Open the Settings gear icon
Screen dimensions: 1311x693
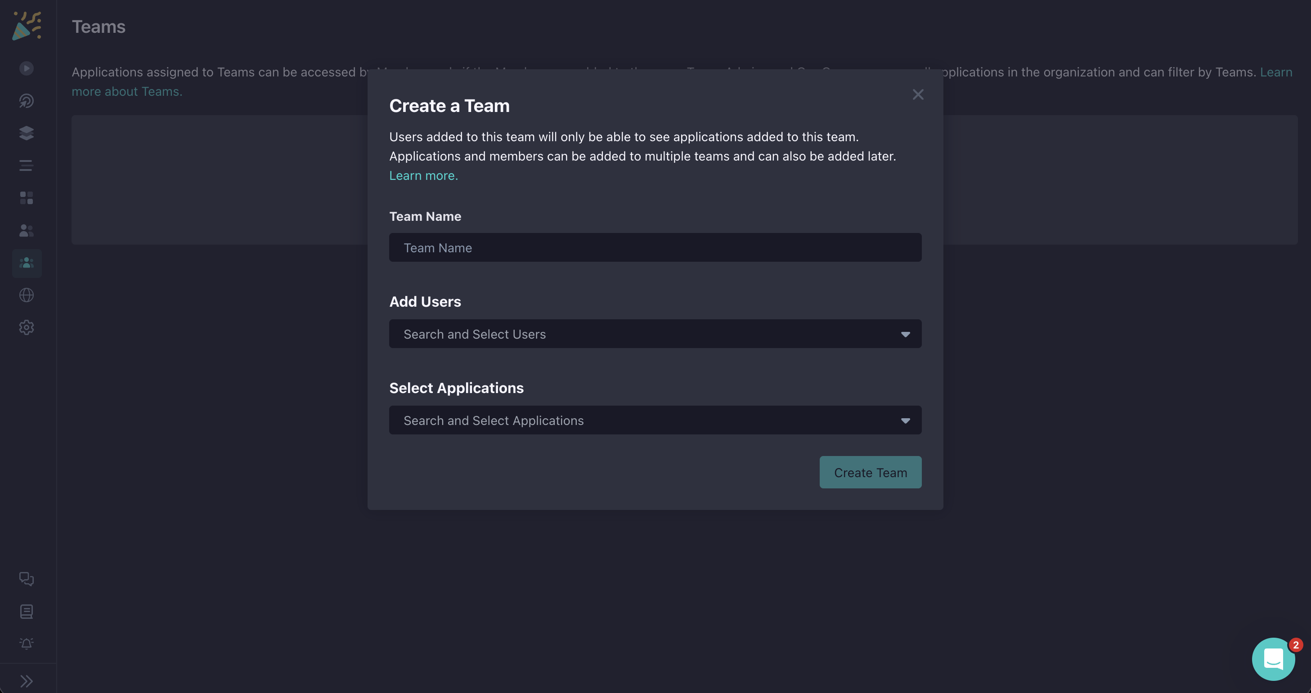click(26, 327)
